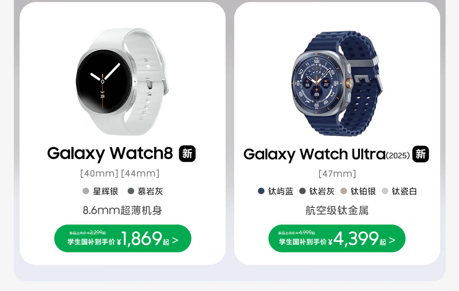
Task: Select the 钛铂银 color swatch
Action: [x=344, y=191]
